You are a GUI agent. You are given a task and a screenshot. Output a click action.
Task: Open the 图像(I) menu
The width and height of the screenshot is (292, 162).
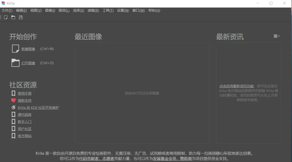[x=50, y=11]
